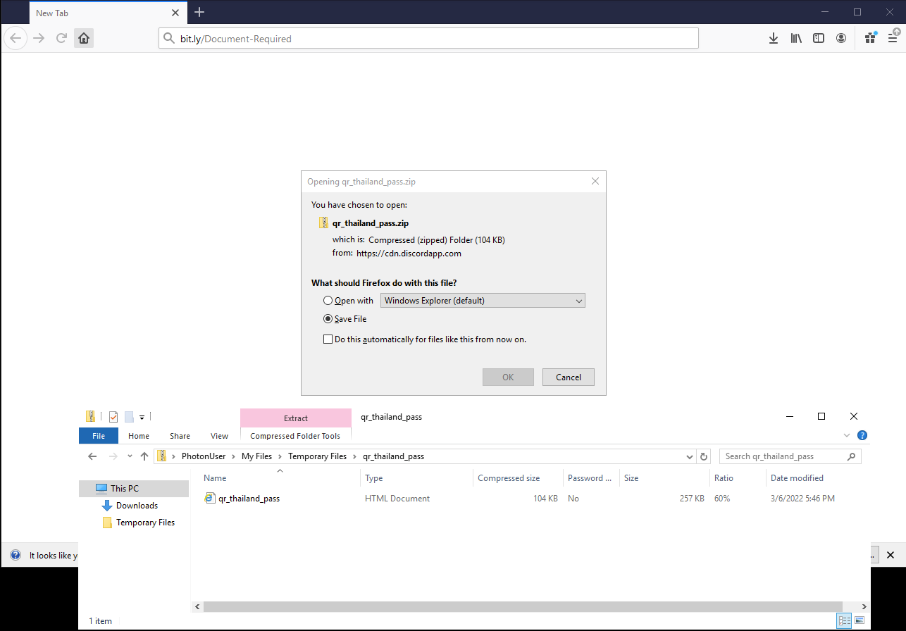The image size is (906, 631).
Task: Toggle Firefox sidebar icon
Action: [819, 38]
